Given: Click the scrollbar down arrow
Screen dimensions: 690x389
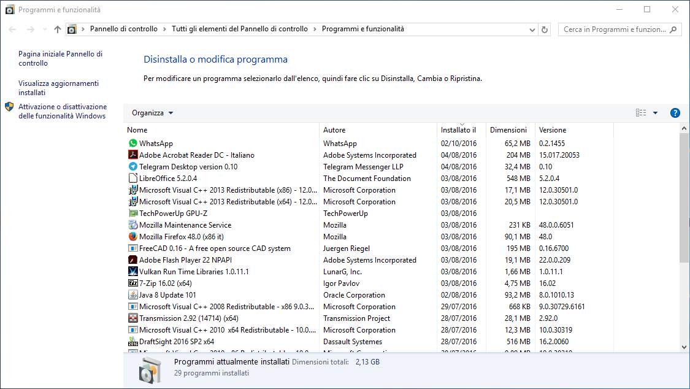Looking at the screenshot, I should coord(684,347).
